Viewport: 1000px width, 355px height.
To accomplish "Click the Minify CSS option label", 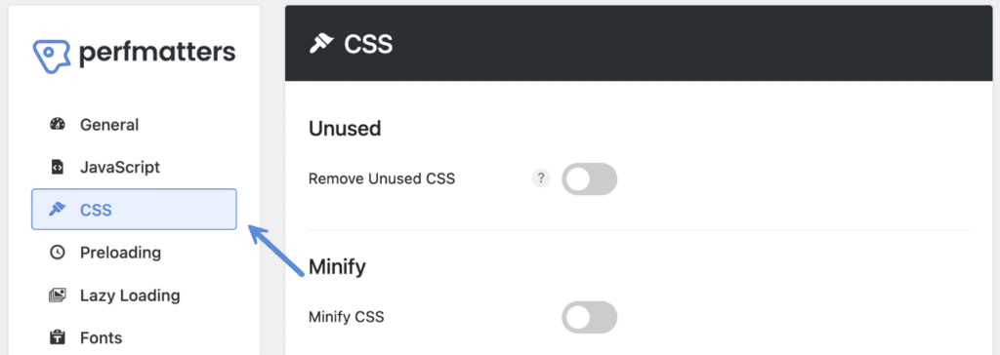I will tap(347, 317).
